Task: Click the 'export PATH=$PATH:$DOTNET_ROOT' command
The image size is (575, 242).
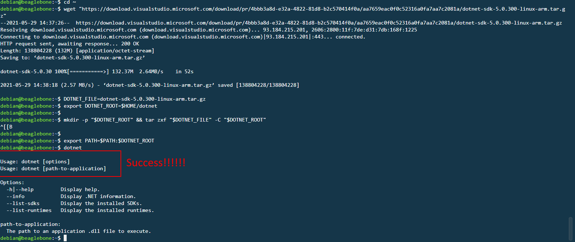Action: coord(109,141)
